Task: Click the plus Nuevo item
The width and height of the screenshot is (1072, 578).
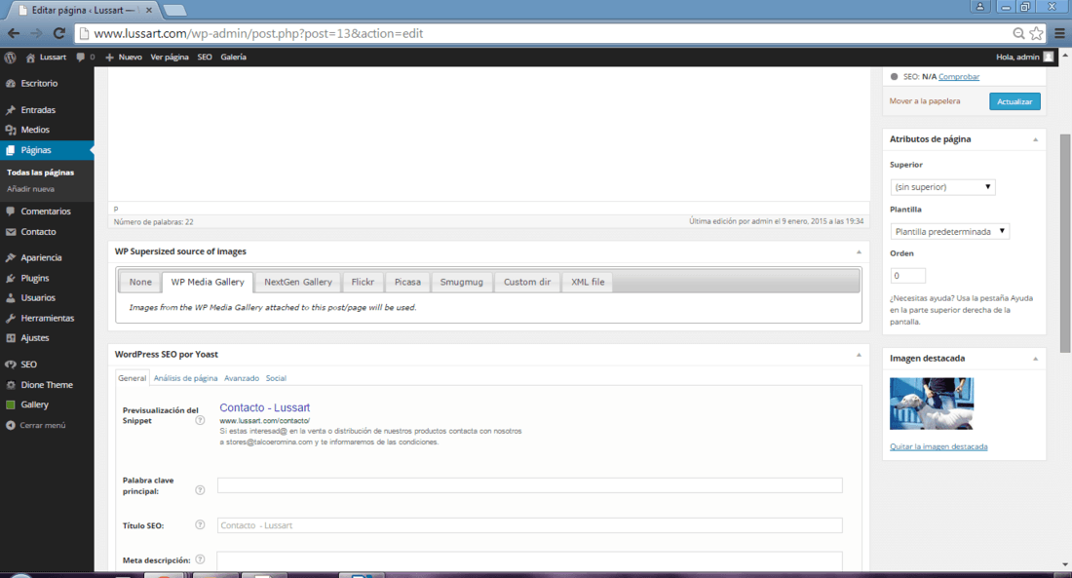Action: click(124, 58)
